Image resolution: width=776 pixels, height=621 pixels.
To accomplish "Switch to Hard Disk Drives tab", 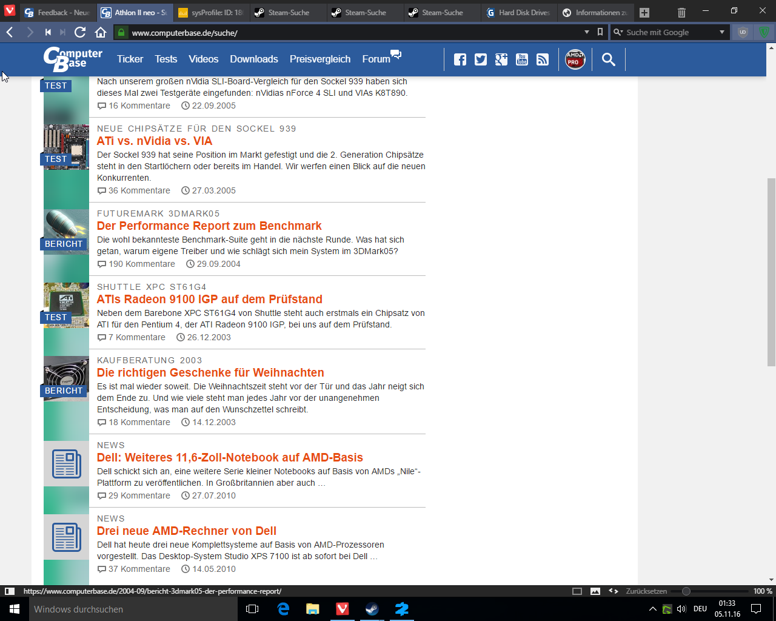I will tap(518, 12).
